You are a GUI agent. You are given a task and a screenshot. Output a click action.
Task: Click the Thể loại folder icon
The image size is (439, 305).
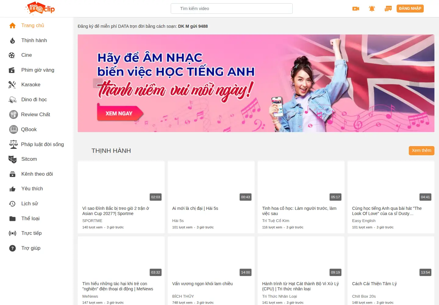coord(12,219)
